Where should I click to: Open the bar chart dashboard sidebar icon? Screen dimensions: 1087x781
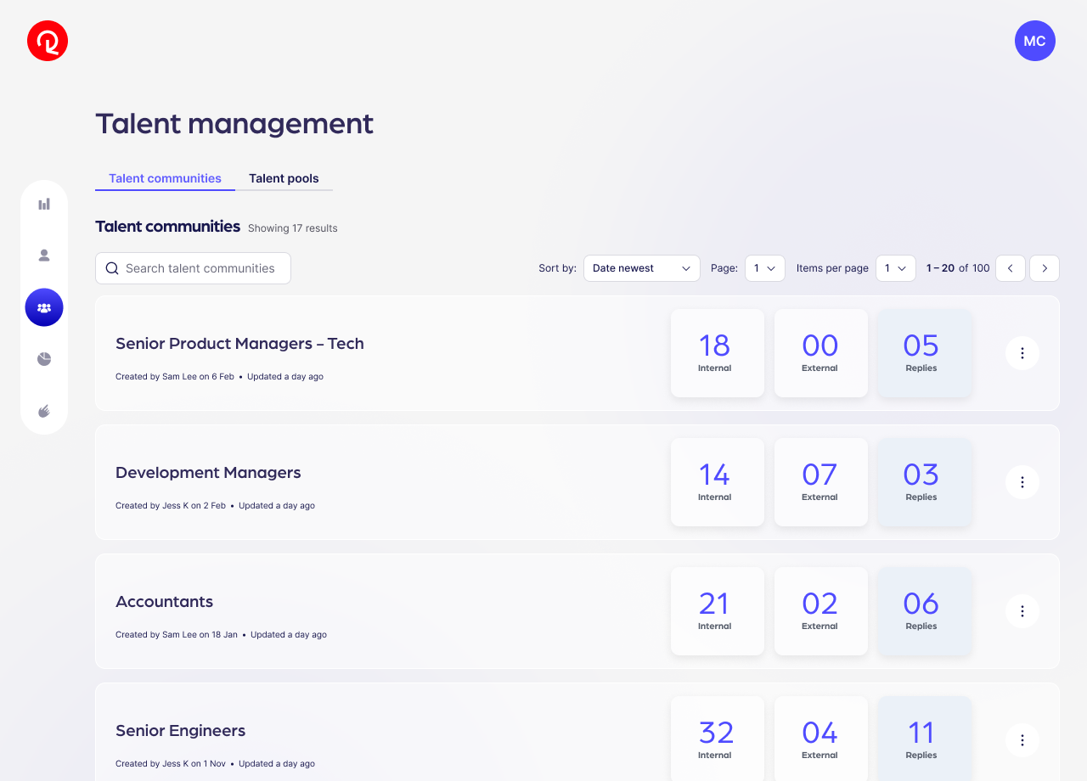[44, 204]
